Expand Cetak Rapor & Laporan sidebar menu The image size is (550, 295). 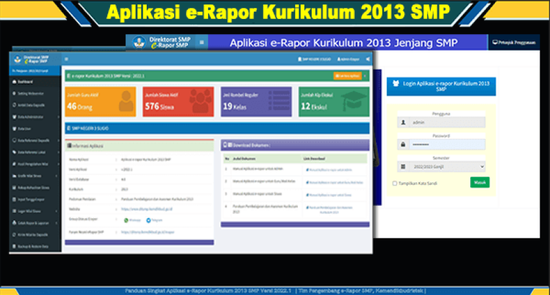click(x=34, y=223)
